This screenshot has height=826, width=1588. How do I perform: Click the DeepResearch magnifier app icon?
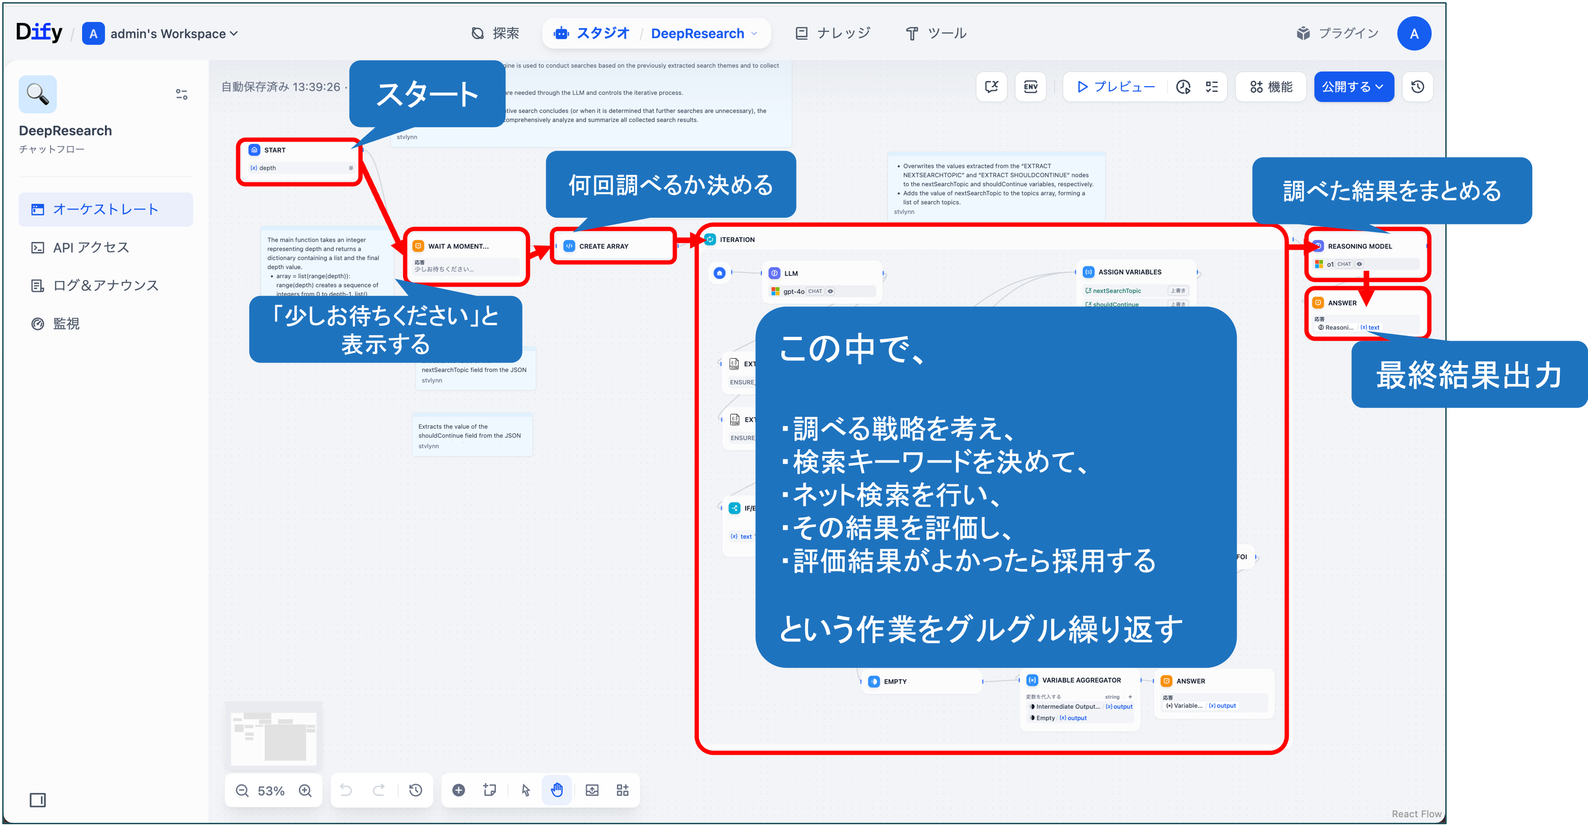pos(38,94)
